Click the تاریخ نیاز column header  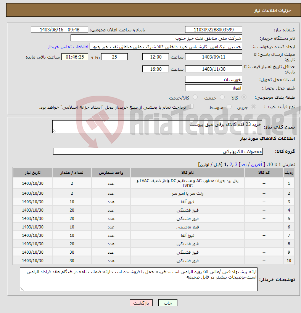pyautogui.click(x=32, y=173)
